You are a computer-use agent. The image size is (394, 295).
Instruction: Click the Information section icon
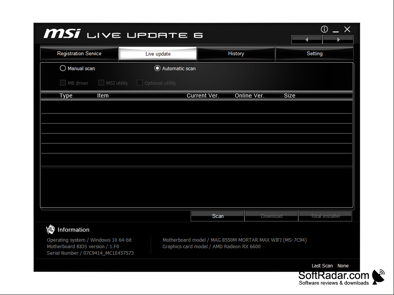[x=50, y=229]
